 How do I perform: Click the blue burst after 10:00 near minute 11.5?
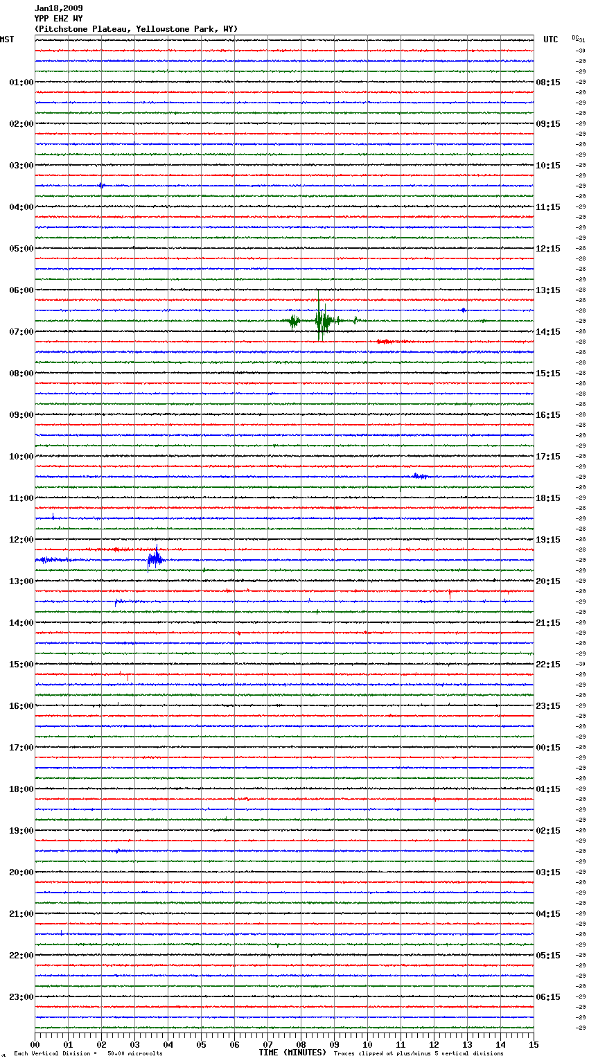point(419,476)
